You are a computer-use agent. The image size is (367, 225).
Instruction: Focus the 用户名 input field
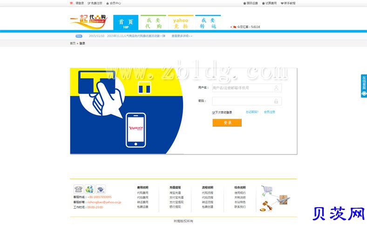[247, 88]
